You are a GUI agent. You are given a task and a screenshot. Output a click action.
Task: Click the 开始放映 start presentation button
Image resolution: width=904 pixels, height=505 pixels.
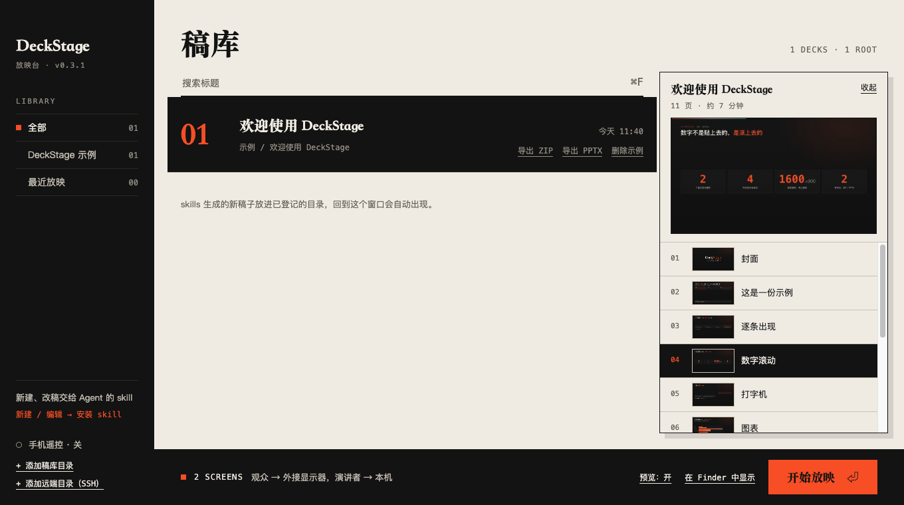click(823, 477)
